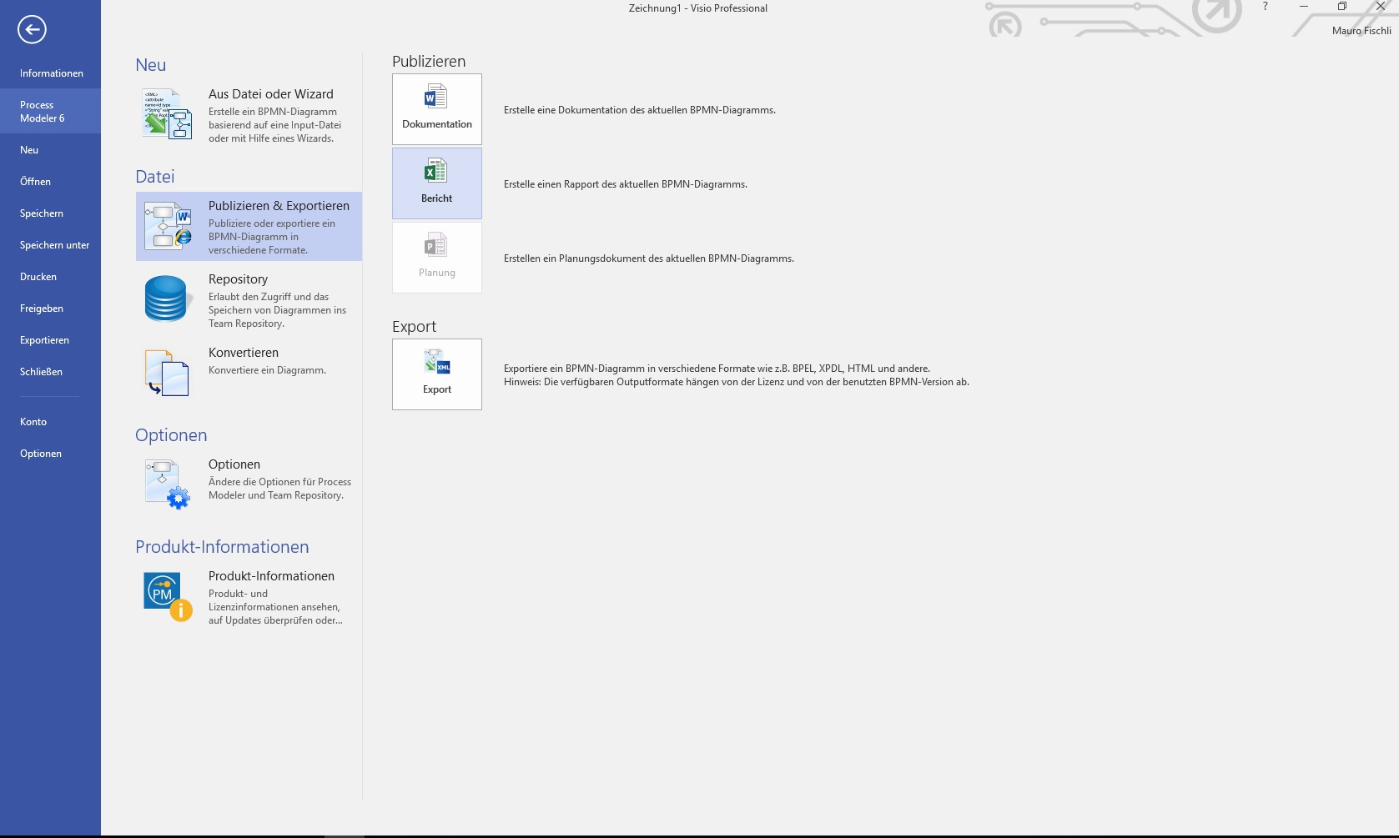The image size is (1399, 838).
Task: Choose Öffnen in the sidebar
Action: 50,182
